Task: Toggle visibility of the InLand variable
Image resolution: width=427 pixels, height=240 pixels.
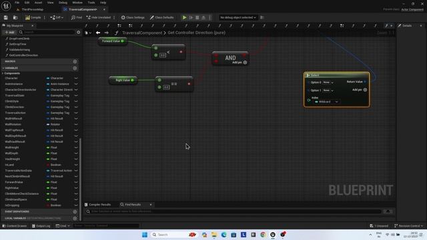Action: tap(76, 165)
